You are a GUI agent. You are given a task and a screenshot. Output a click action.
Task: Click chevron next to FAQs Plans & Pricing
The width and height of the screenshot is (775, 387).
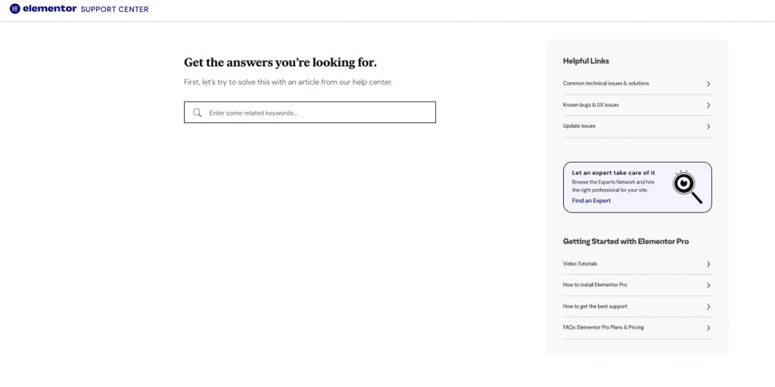click(708, 327)
